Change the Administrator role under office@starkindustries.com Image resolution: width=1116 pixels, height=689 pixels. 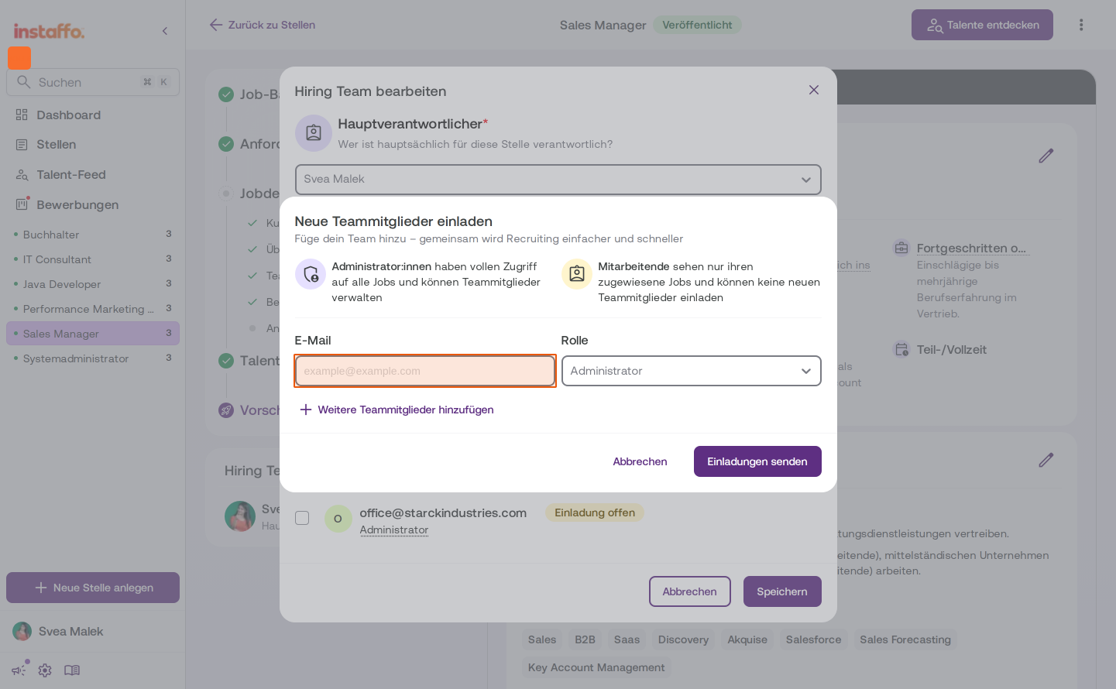click(x=394, y=530)
